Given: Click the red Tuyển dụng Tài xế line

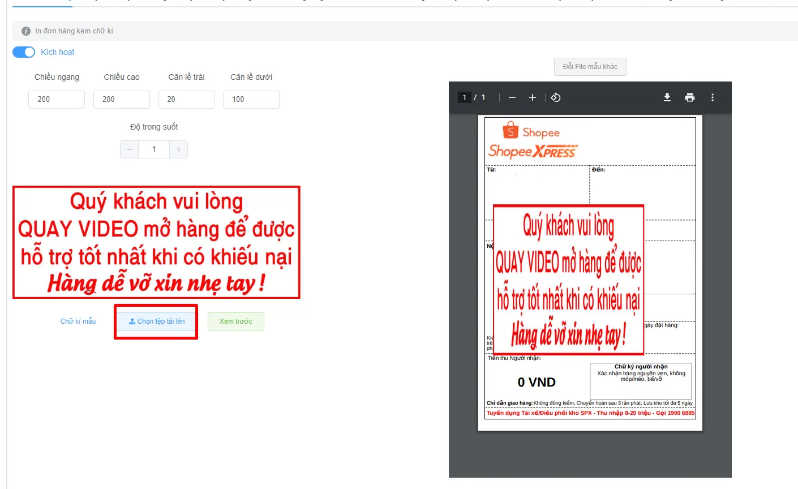Looking at the screenshot, I should [x=590, y=413].
